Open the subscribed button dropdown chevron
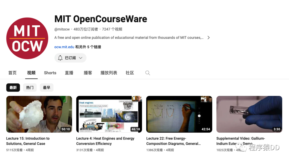This screenshot has height=160, width=289. pyautogui.click(x=81, y=58)
